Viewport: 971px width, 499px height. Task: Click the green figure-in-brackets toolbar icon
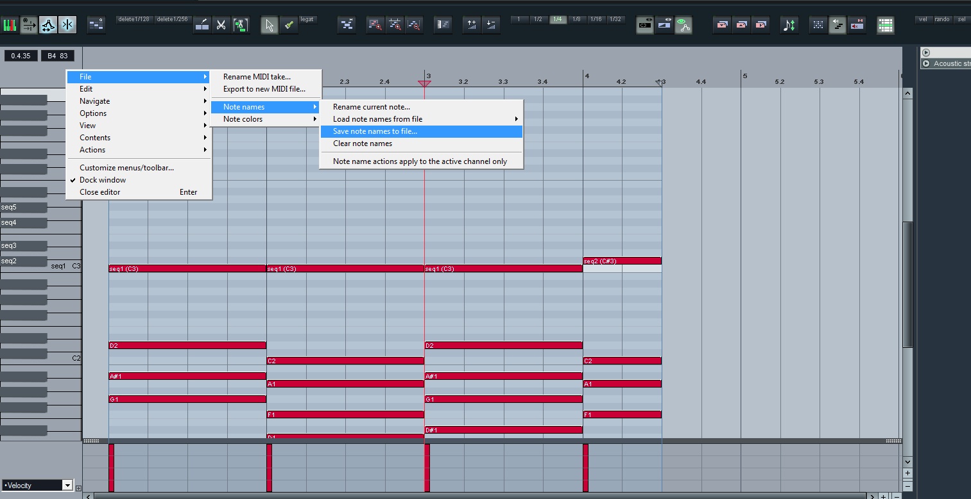pos(241,25)
